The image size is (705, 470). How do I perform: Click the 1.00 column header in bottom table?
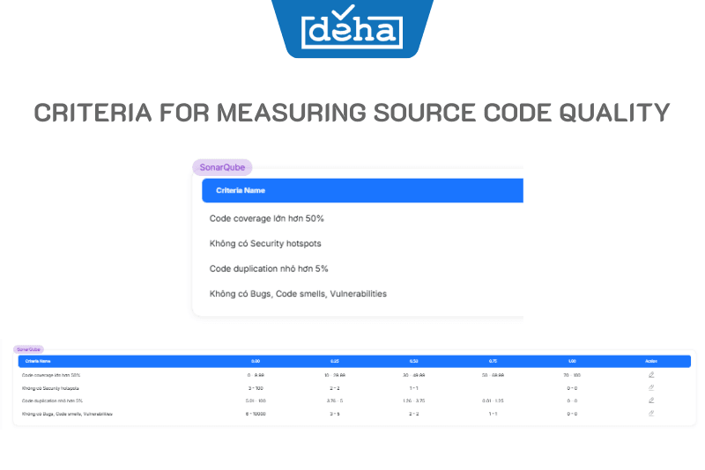point(572,361)
